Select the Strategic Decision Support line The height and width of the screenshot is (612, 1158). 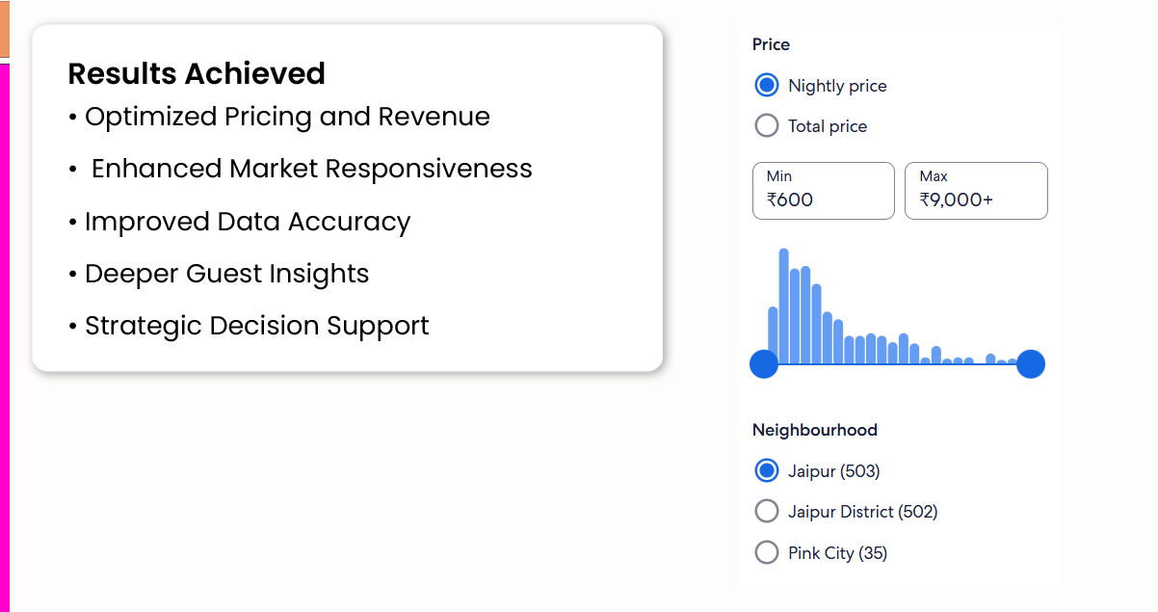click(250, 326)
